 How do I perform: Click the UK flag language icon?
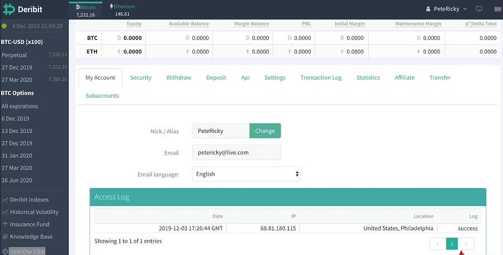pos(497,9)
